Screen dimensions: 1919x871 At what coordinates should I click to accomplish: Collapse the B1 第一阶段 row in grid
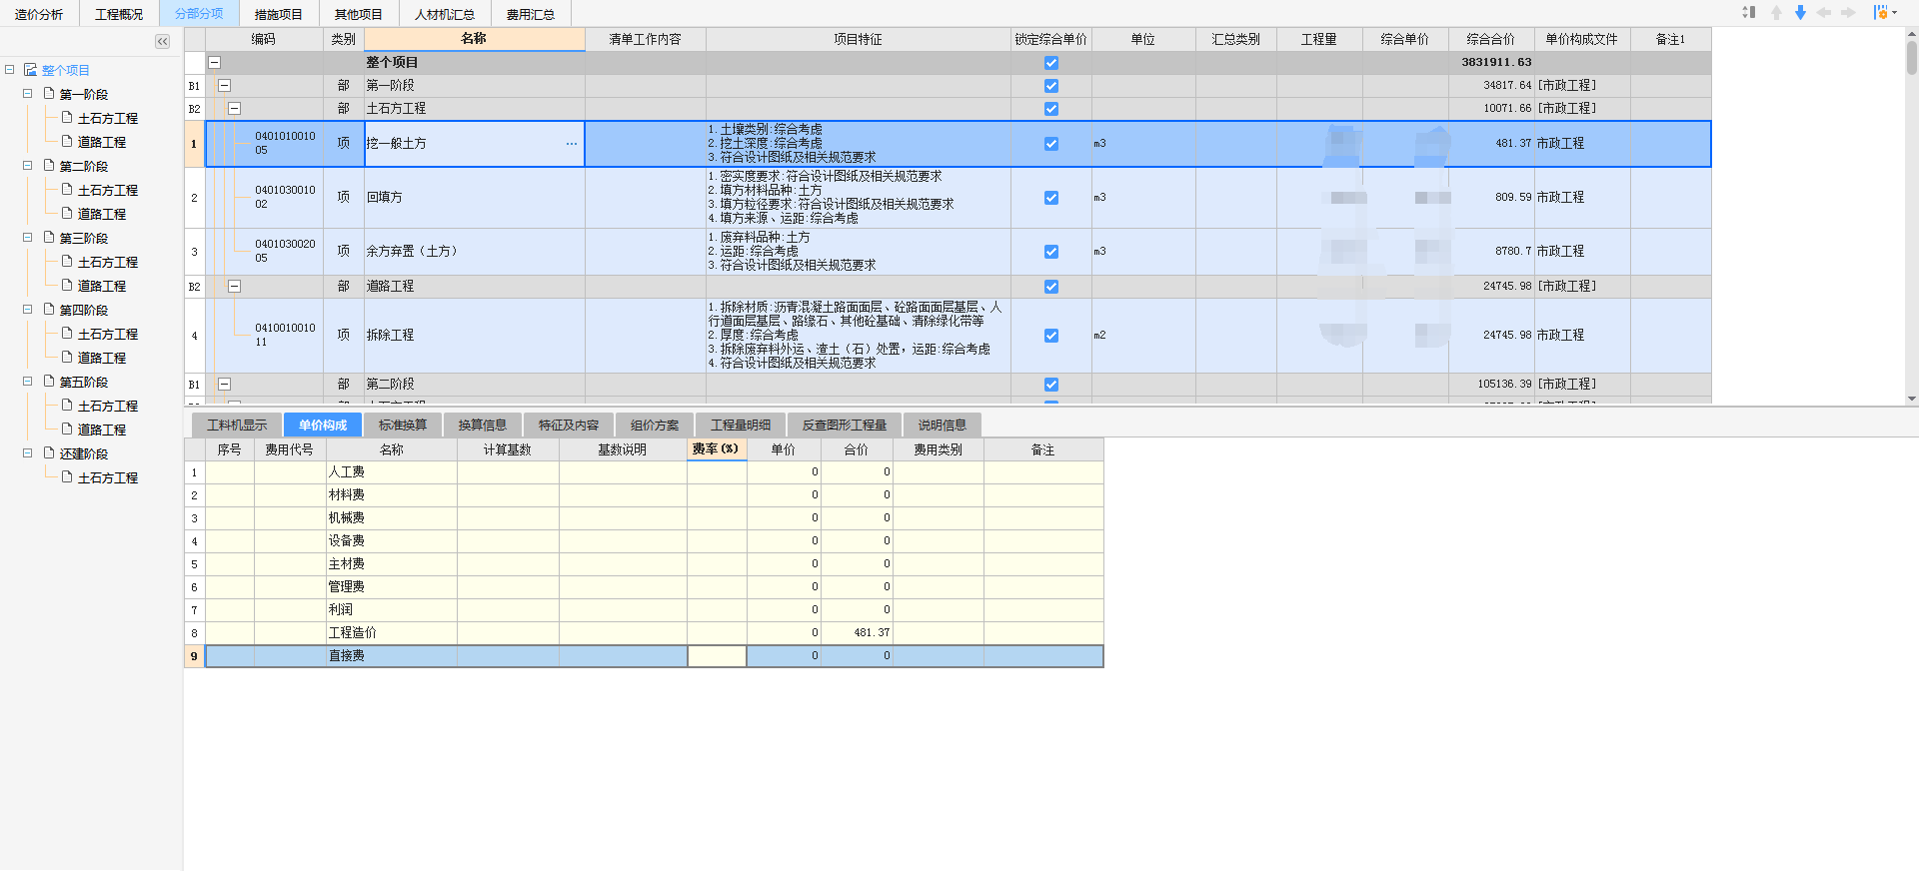[224, 86]
